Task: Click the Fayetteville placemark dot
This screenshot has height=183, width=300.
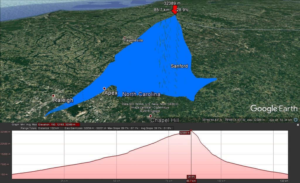Action: [x=124, y=38]
